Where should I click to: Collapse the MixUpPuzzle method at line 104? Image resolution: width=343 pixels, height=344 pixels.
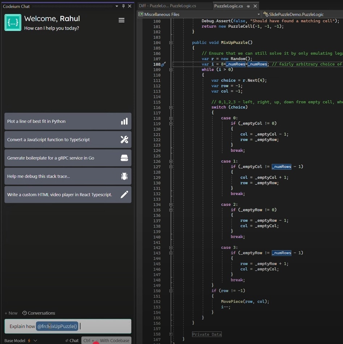pyautogui.click(x=171, y=43)
